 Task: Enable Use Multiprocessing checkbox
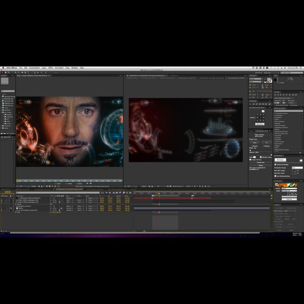click(x=275, y=176)
